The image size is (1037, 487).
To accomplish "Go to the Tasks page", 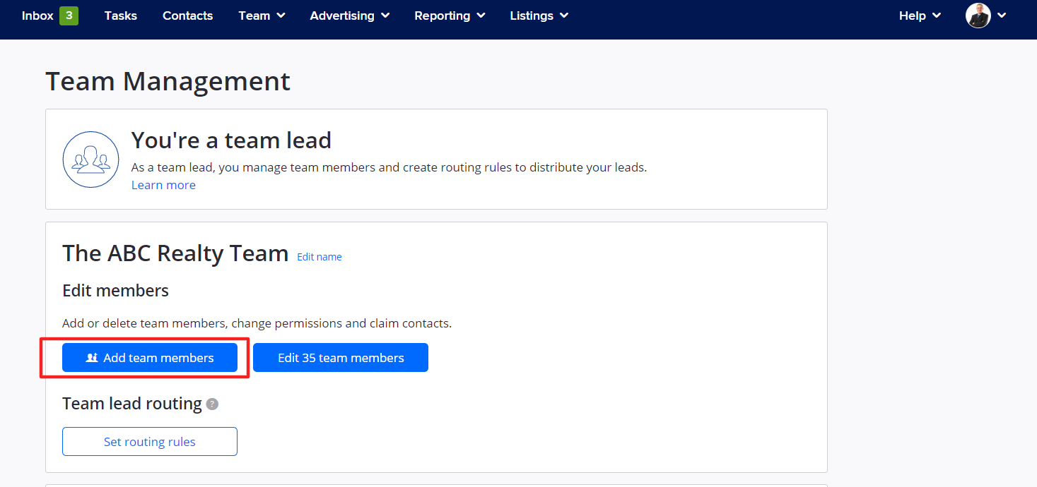I will click(x=120, y=16).
